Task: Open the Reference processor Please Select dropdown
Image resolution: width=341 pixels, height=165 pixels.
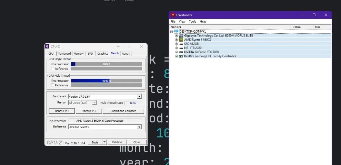Action: (139, 127)
